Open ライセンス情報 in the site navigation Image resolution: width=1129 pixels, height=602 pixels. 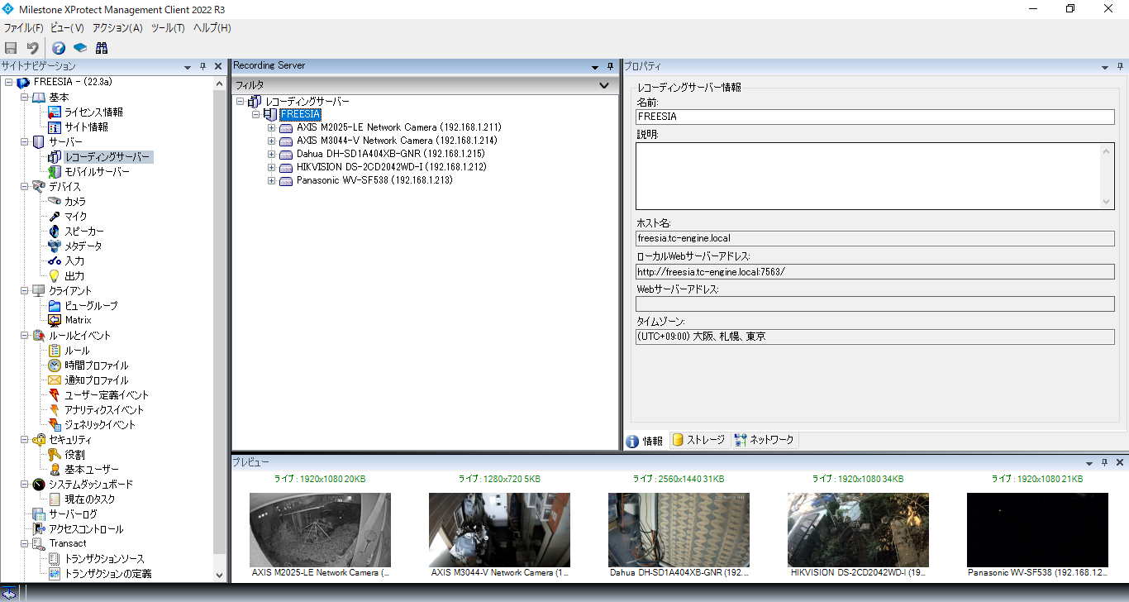point(93,112)
